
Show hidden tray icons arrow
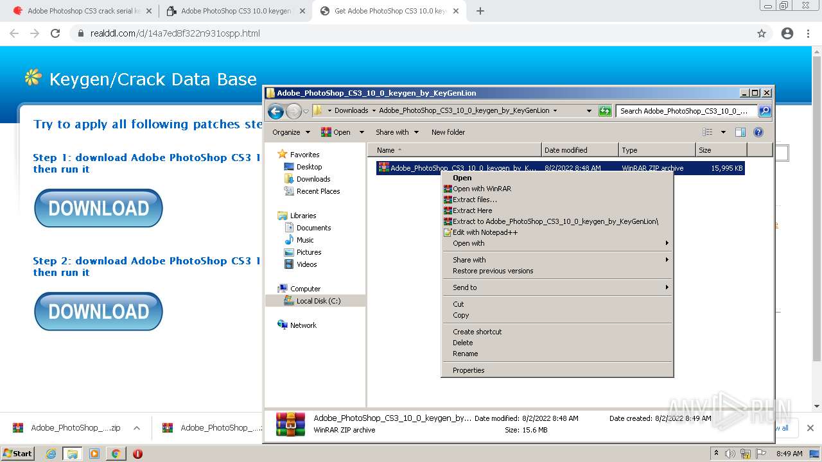point(717,454)
